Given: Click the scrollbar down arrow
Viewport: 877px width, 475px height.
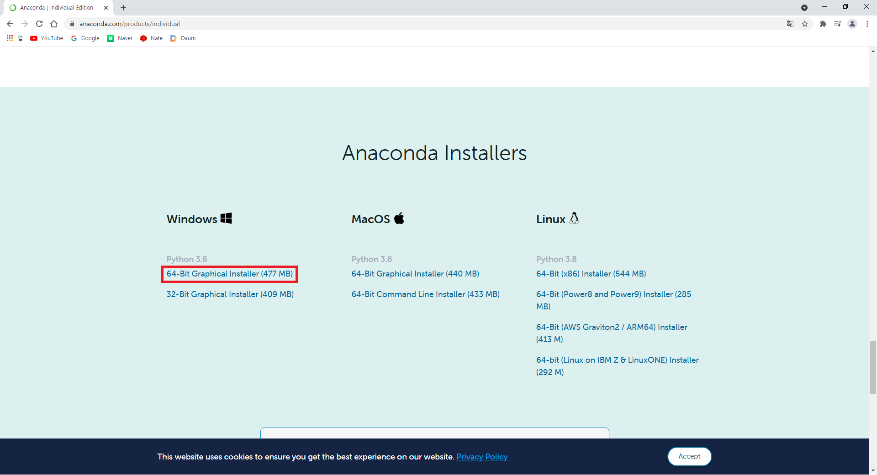Looking at the screenshot, I should 873,470.
